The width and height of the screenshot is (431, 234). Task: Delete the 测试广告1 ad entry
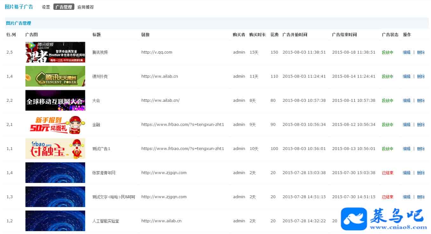coord(421,149)
